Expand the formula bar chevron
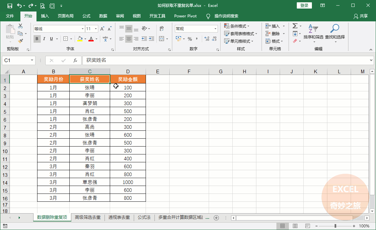This screenshot has width=376, height=230. coord(371,60)
